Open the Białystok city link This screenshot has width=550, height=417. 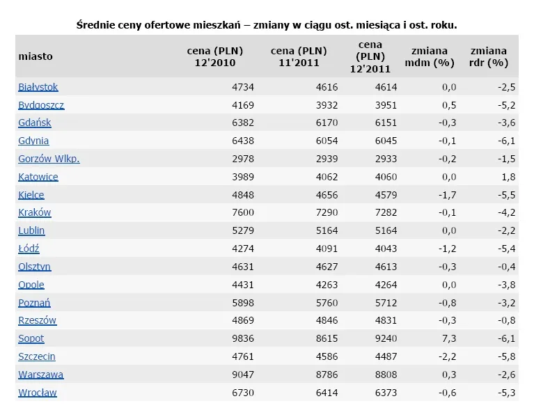[38, 87]
